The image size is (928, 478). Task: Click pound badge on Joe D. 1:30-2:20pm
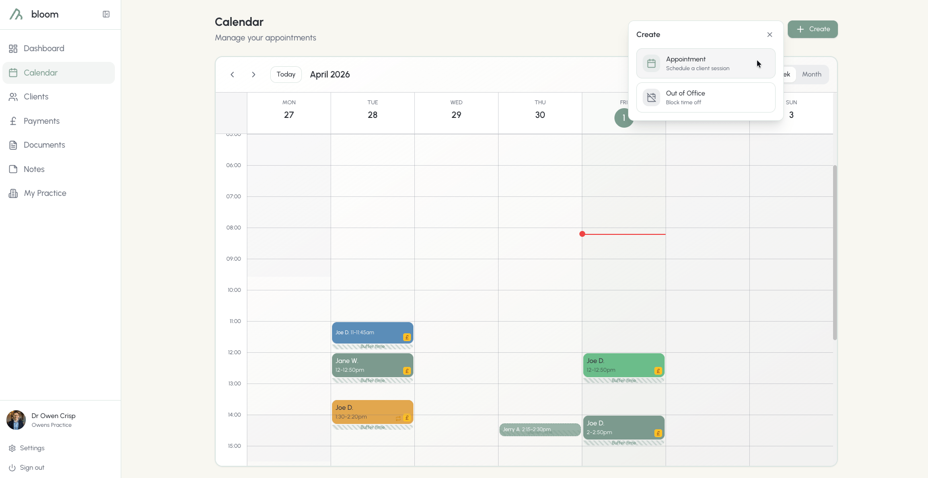[407, 418]
